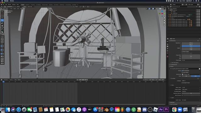Select the Measure ruler tool

click(2, 32)
